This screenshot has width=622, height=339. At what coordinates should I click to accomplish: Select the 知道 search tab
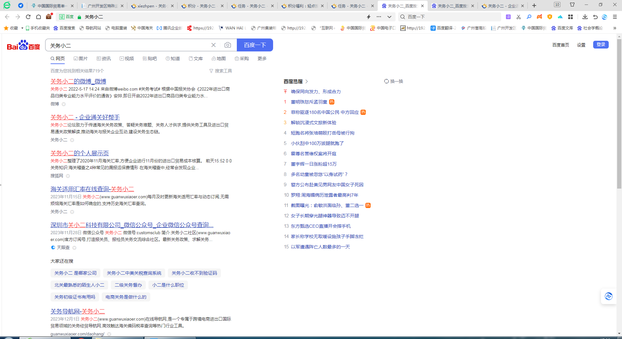point(173,59)
